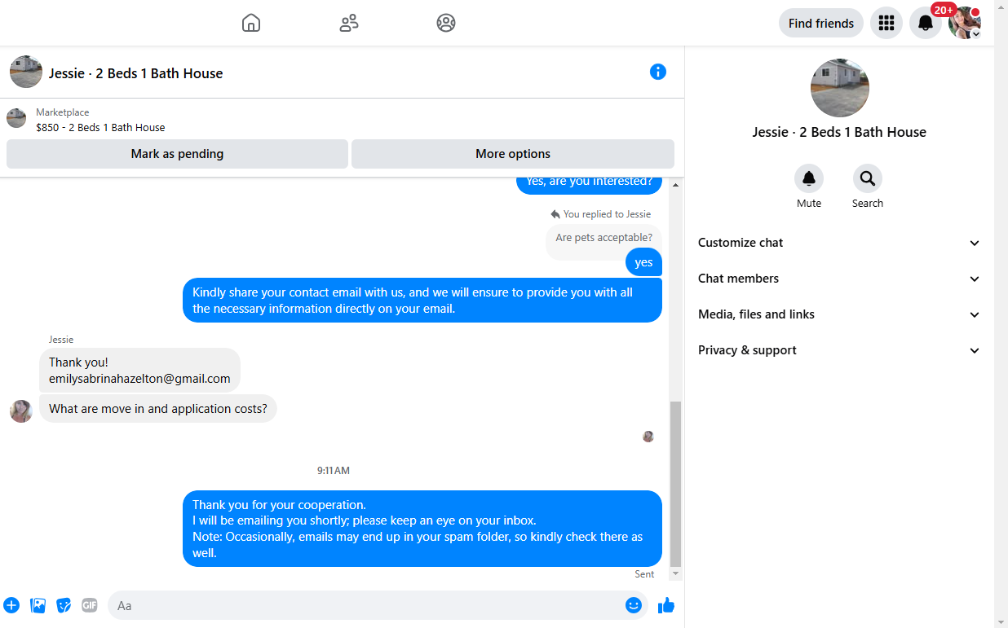
Task: Expand Media, files and links section
Action: click(x=839, y=314)
